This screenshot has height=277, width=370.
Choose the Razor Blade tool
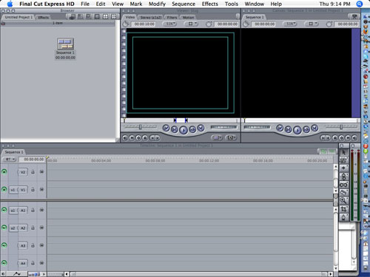click(x=344, y=193)
